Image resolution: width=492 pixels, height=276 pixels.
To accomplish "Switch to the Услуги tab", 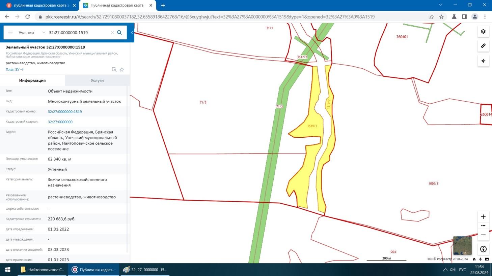I will [97, 80].
